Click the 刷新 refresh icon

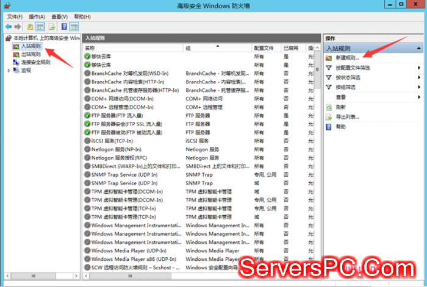coord(329,107)
